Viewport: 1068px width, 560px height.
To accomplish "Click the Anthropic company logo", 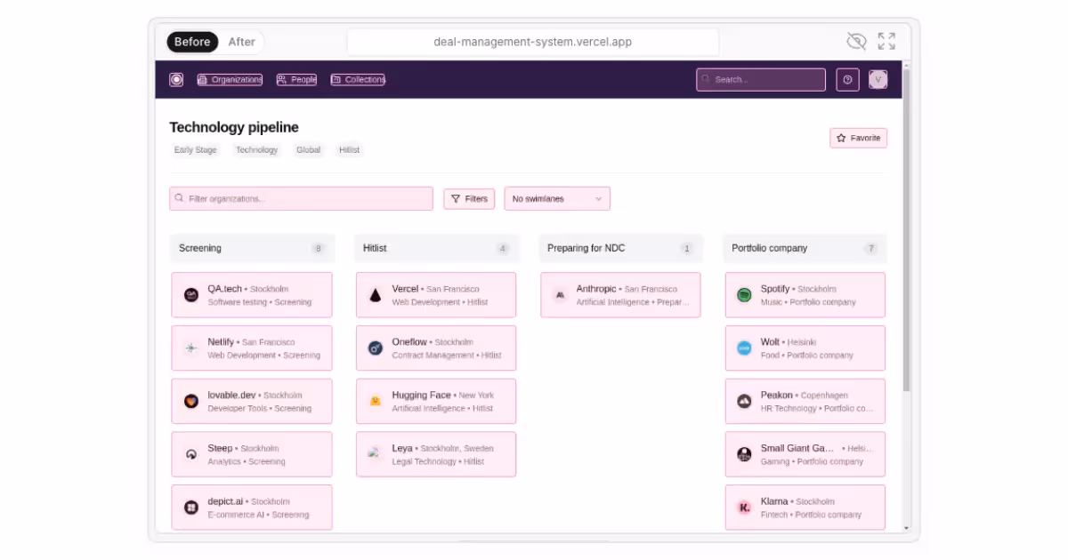I will (x=560, y=295).
